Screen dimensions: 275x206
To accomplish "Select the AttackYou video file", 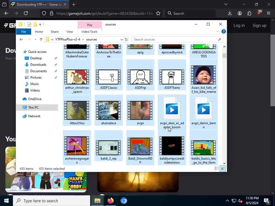I will [x=77, y=110].
